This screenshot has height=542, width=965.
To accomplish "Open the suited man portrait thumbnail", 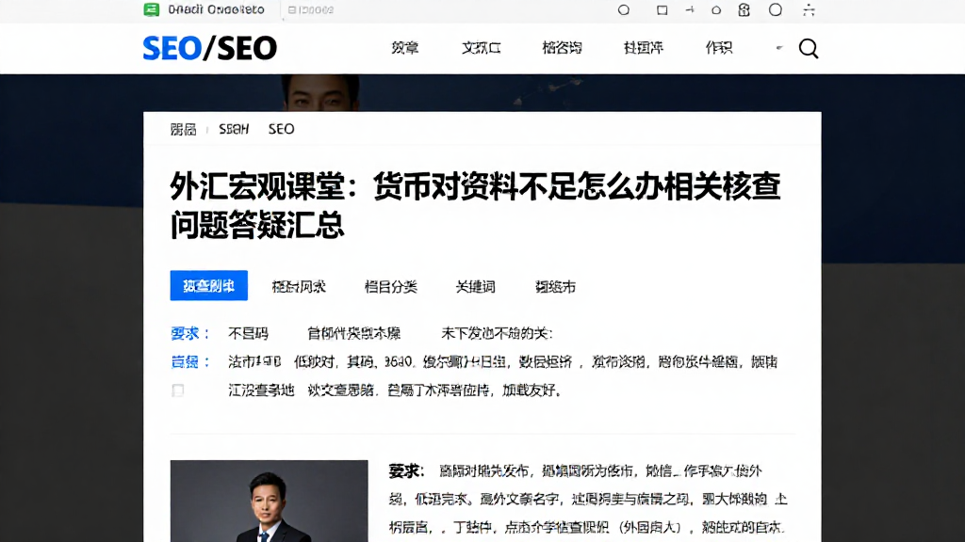I will (x=269, y=501).
